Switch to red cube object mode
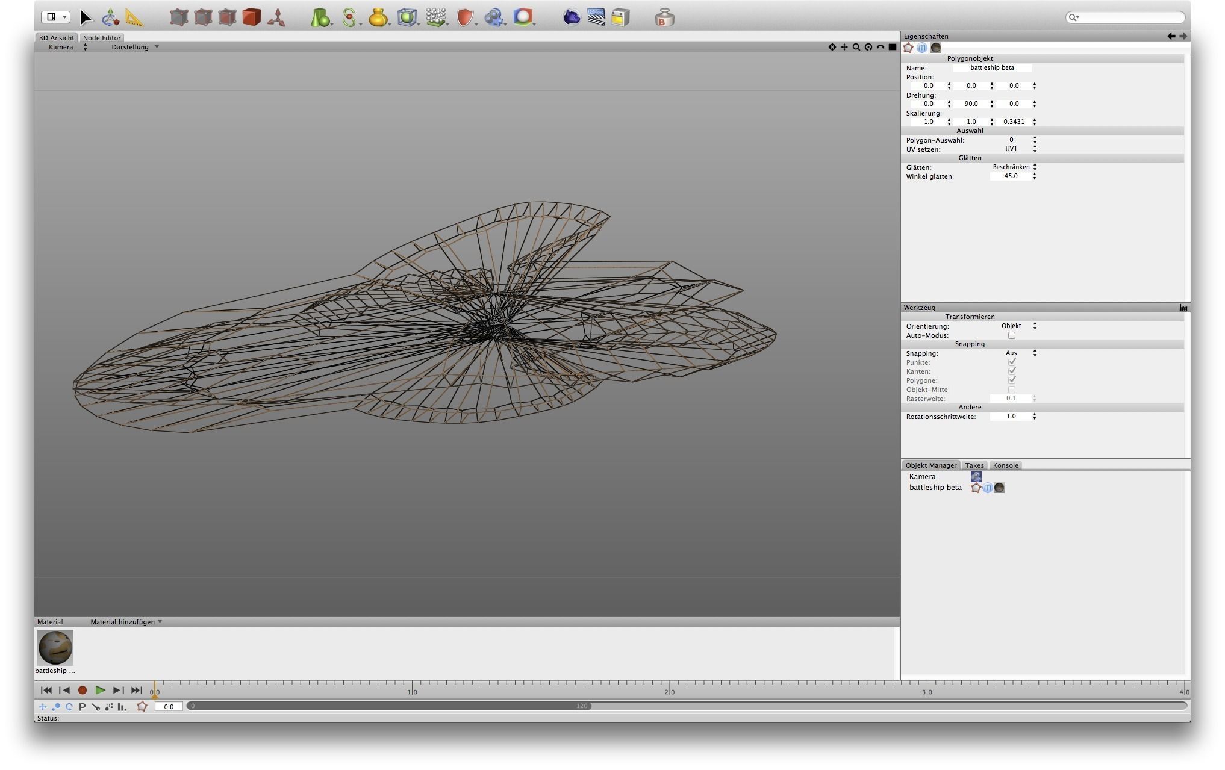This screenshot has width=1225, height=770. [251, 17]
